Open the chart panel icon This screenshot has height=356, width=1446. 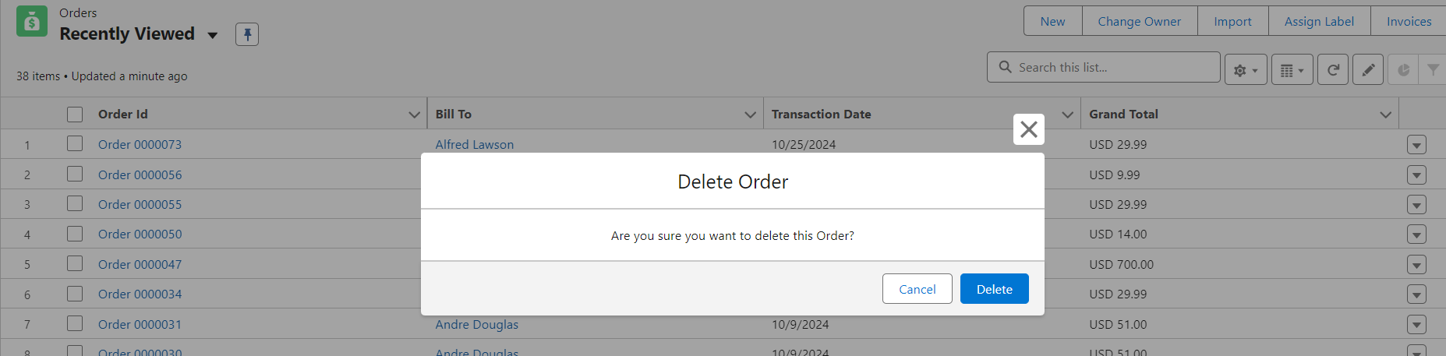(x=1403, y=70)
